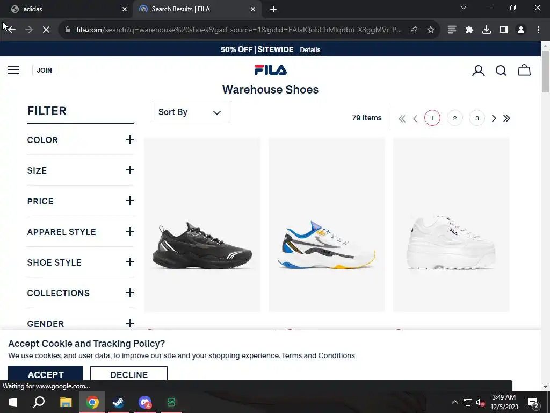The height and width of the screenshot is (413, 550).
Task: Expand the COLOR filter
Action: [x=81, y=140]
